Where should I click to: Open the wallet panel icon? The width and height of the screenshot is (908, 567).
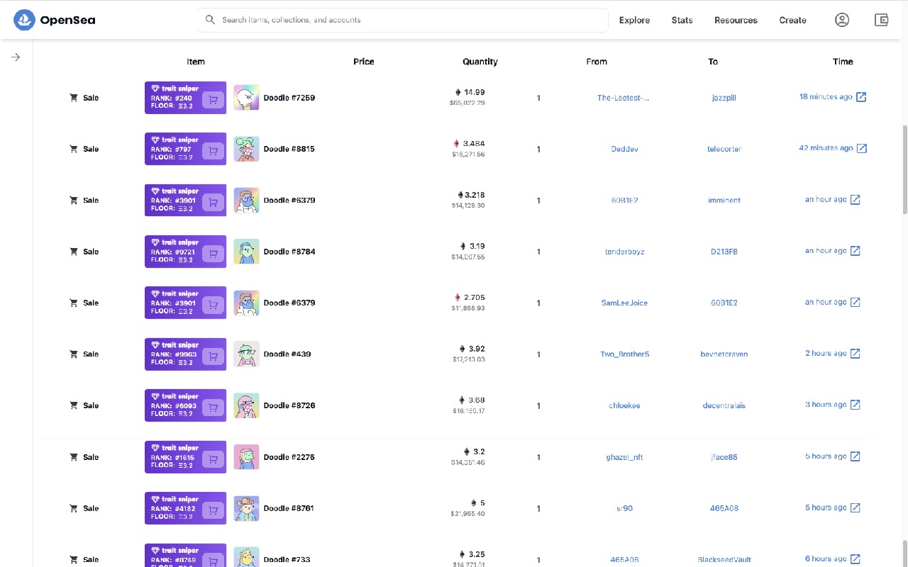(881, 20)
